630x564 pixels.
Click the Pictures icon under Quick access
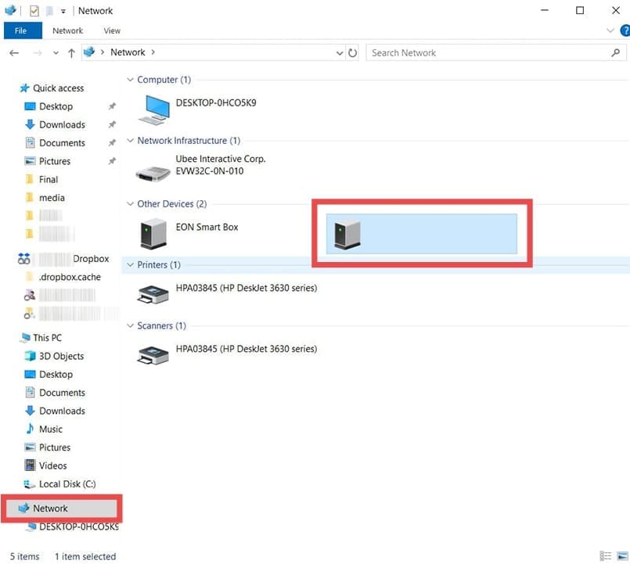point(30,161)
